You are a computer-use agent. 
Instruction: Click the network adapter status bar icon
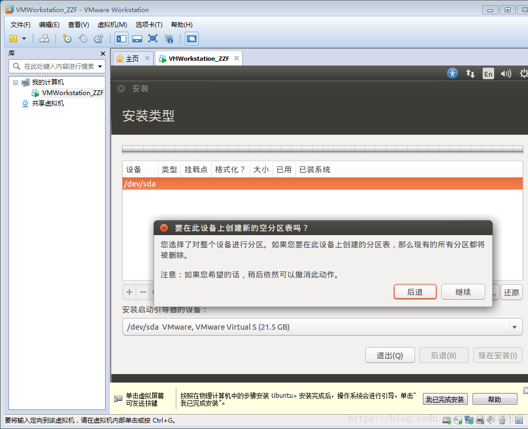[x=469, y=420]
